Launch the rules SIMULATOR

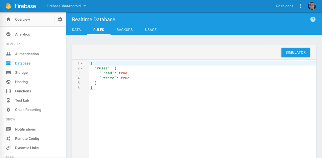click(295, 52)
